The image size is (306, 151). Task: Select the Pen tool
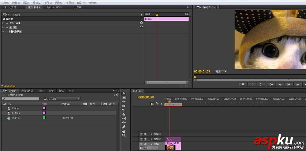(x=124, y=127)
